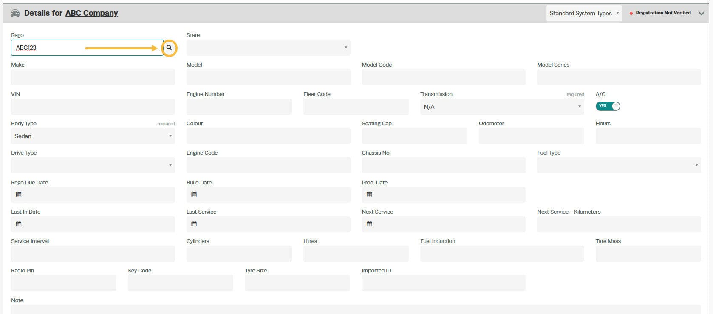Viewport: 713px width, 314px height.
Task: Open the Next Service calendar icon
Action: [370, 224]
